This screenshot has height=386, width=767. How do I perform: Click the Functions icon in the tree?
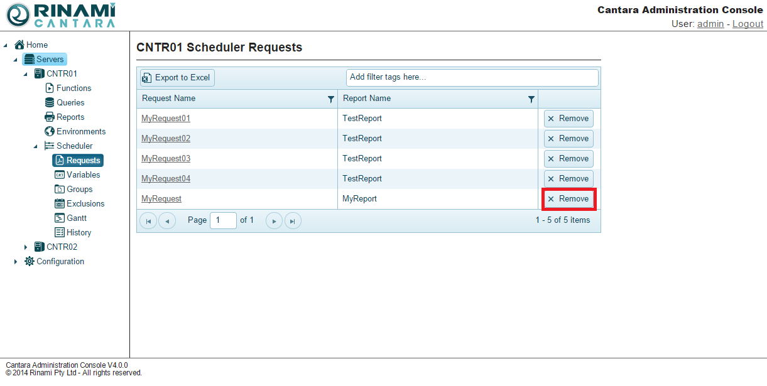click(x=50, y=88)
